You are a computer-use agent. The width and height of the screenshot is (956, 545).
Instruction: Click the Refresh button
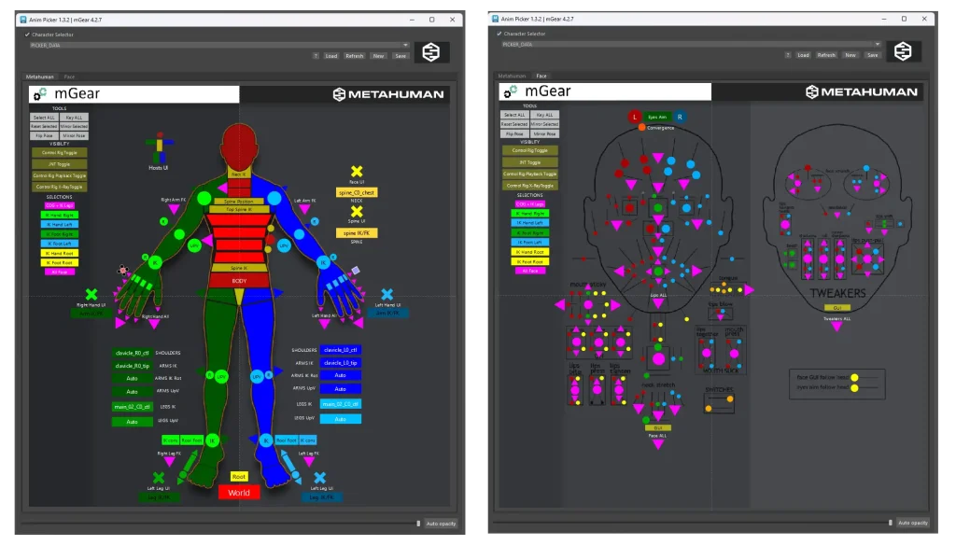(354, 55)
